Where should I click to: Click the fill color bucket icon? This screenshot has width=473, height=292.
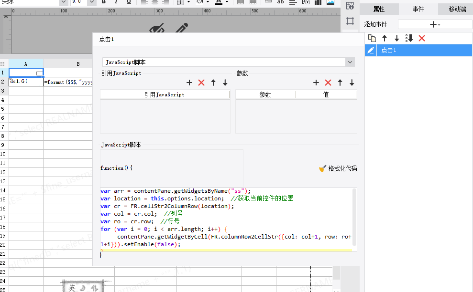pyautogui.click(x=200, y=2)
